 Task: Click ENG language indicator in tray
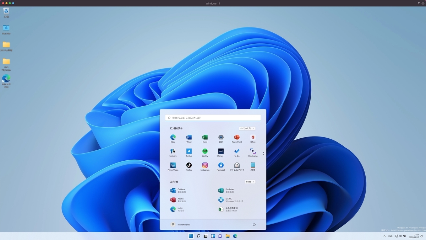pyautogui.click(x=390, y=236)
